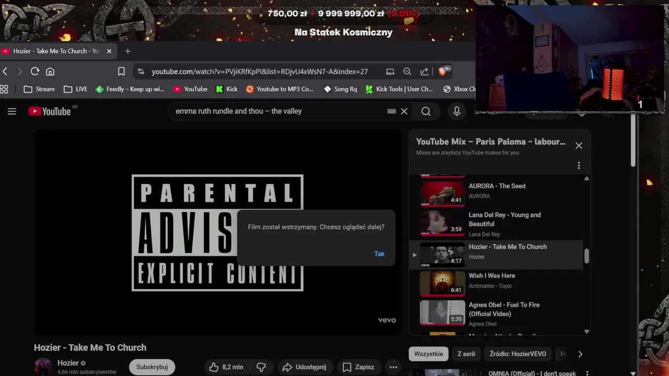Open more actions three-dot button under video
Screen dimensions: 669x376
pyautogui.click(x=394, y=367)
